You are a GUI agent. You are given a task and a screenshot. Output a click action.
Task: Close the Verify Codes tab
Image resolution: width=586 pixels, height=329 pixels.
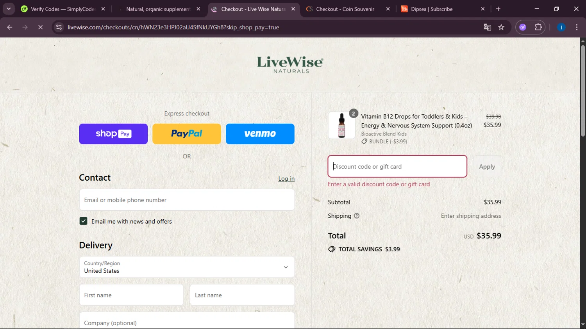[103, 9]
